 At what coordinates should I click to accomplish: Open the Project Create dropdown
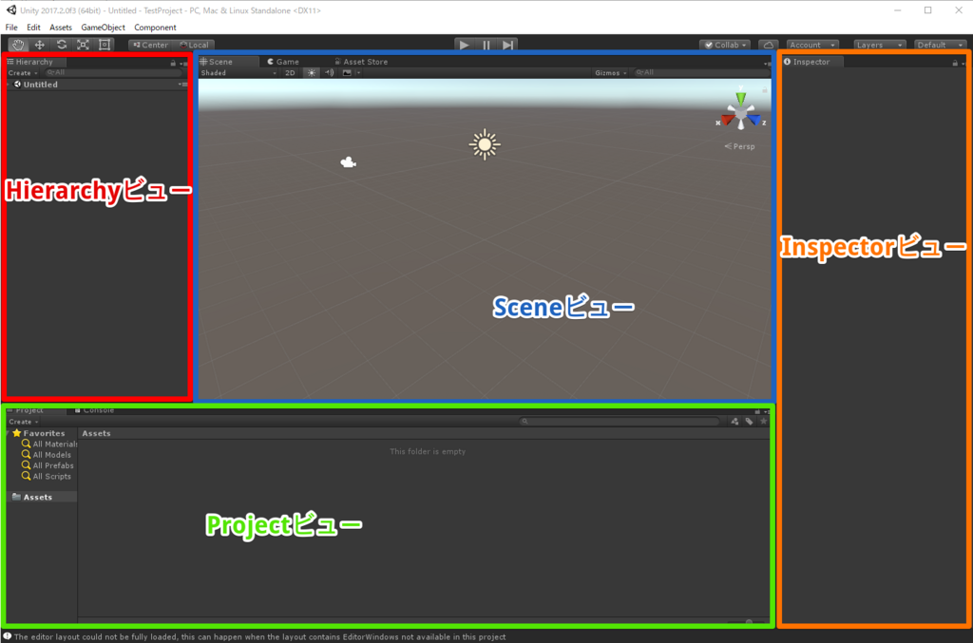[x=24, y=422]
